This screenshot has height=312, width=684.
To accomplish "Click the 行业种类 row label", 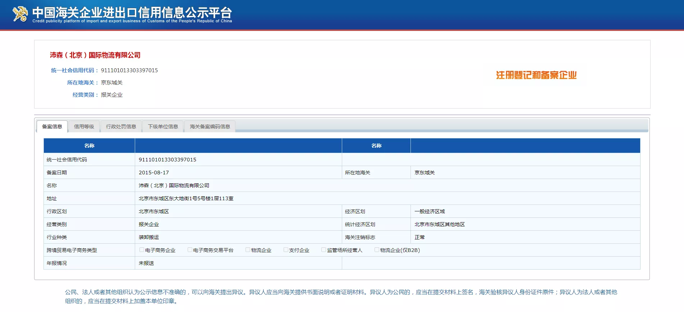I will [x=57, y=237].
